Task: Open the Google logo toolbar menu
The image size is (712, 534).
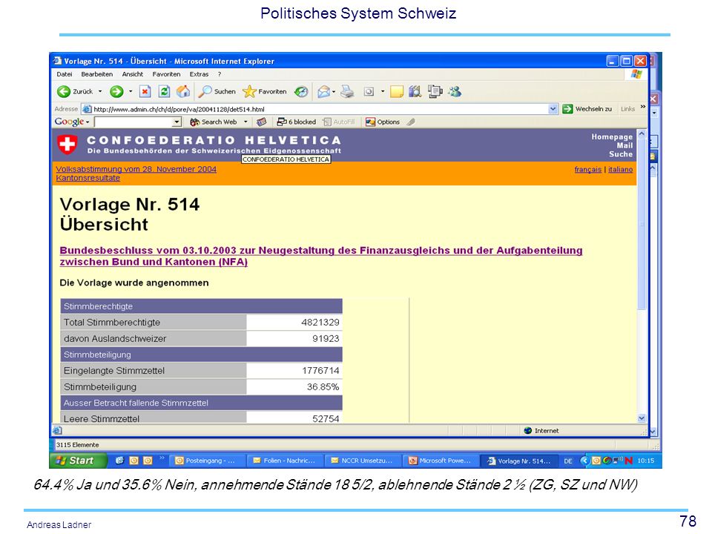Action: point(72,122)
